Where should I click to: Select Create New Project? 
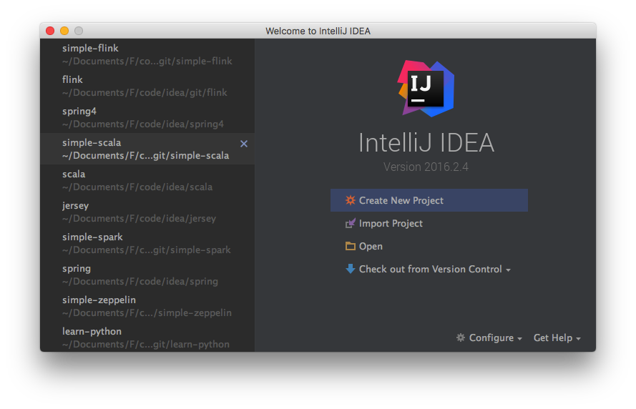(x=401, y=201)
